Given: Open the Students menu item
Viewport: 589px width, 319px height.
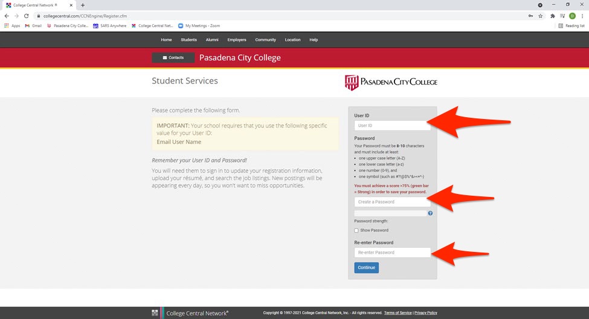Looking at the screenshot, I should (188, 39).
